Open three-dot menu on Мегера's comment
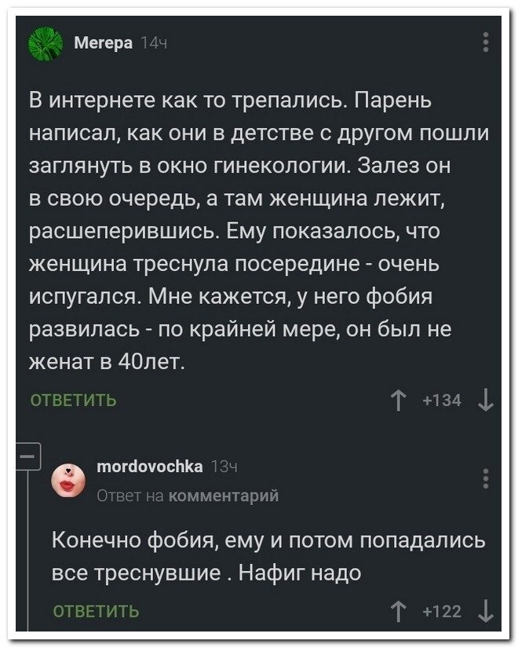 pyautogui.click(x=487, y=41)
